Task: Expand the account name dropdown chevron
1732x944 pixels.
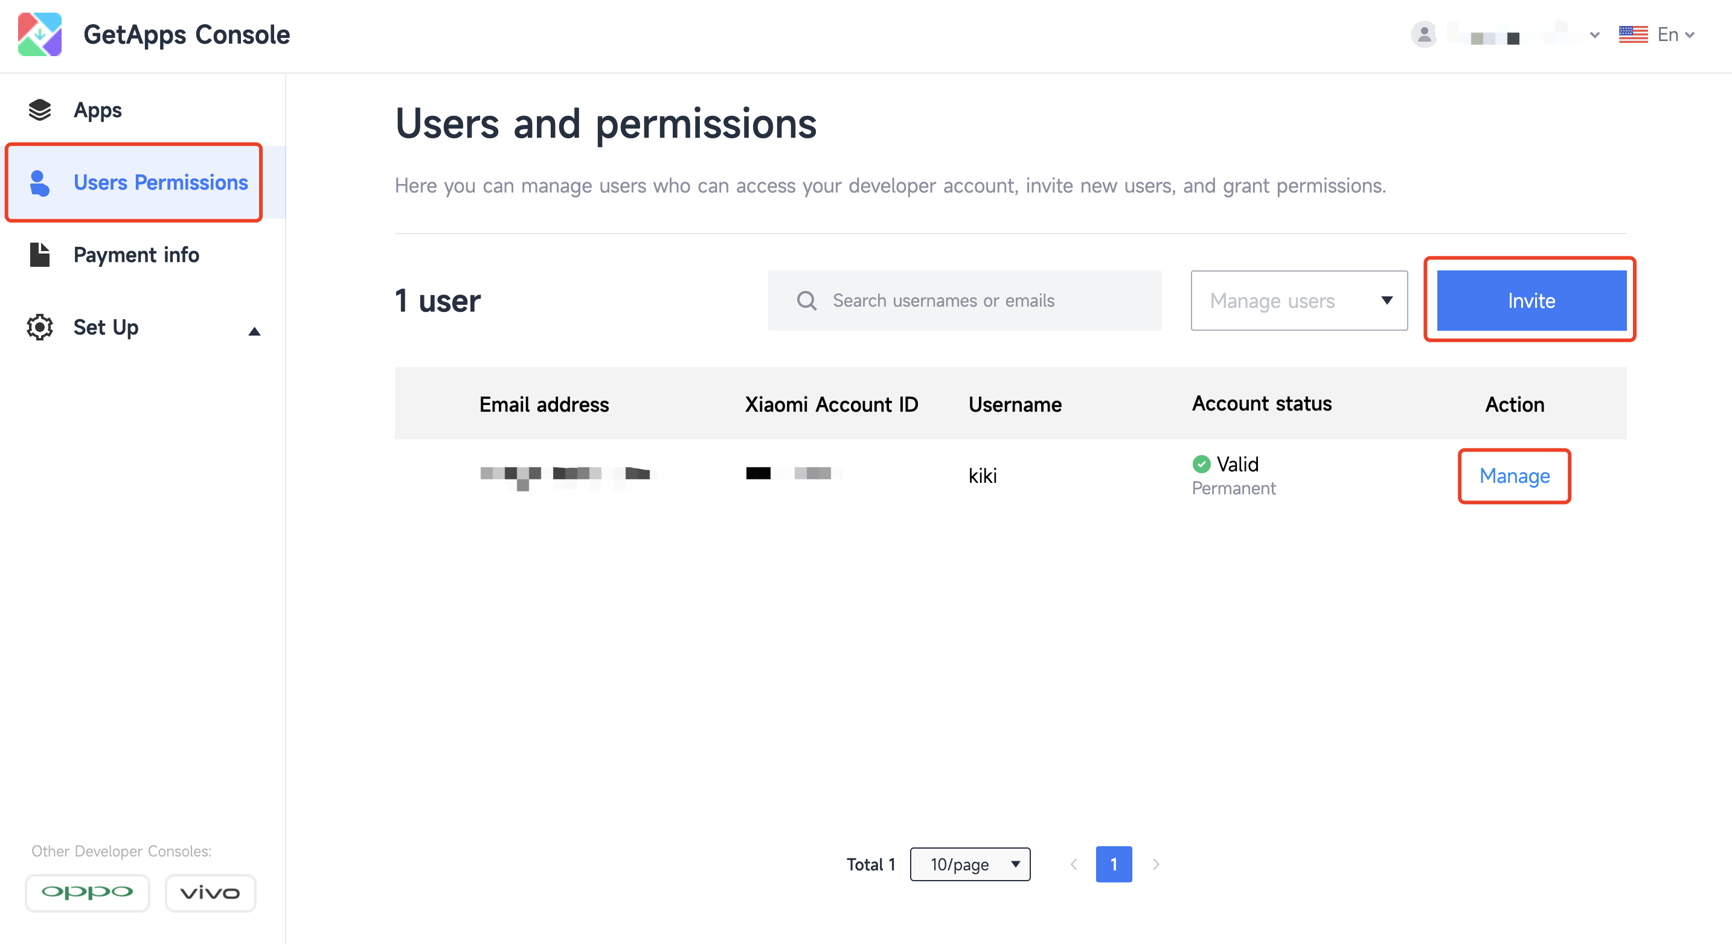Action: [1594, 35]
